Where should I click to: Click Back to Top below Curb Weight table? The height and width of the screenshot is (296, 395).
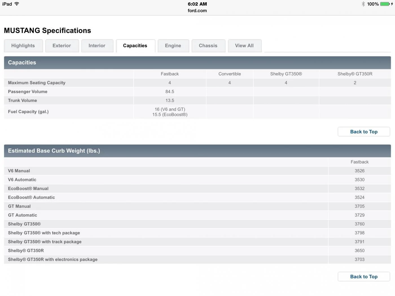tap(364, 277)
